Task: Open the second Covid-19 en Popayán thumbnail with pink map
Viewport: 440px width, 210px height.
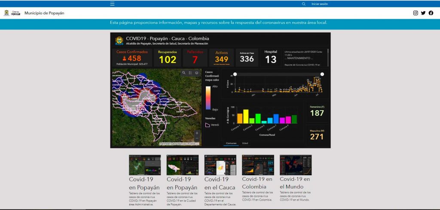Action: (183, 165)
